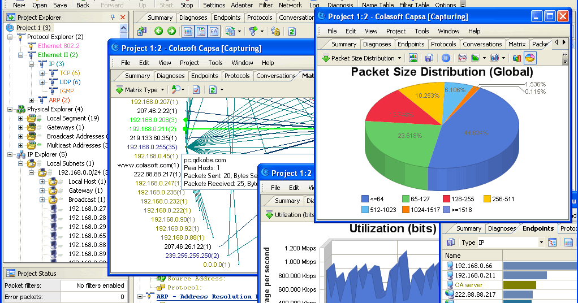Click the 128-255 red legend swatch
The image size is (578, 303).
click(446, 199)
